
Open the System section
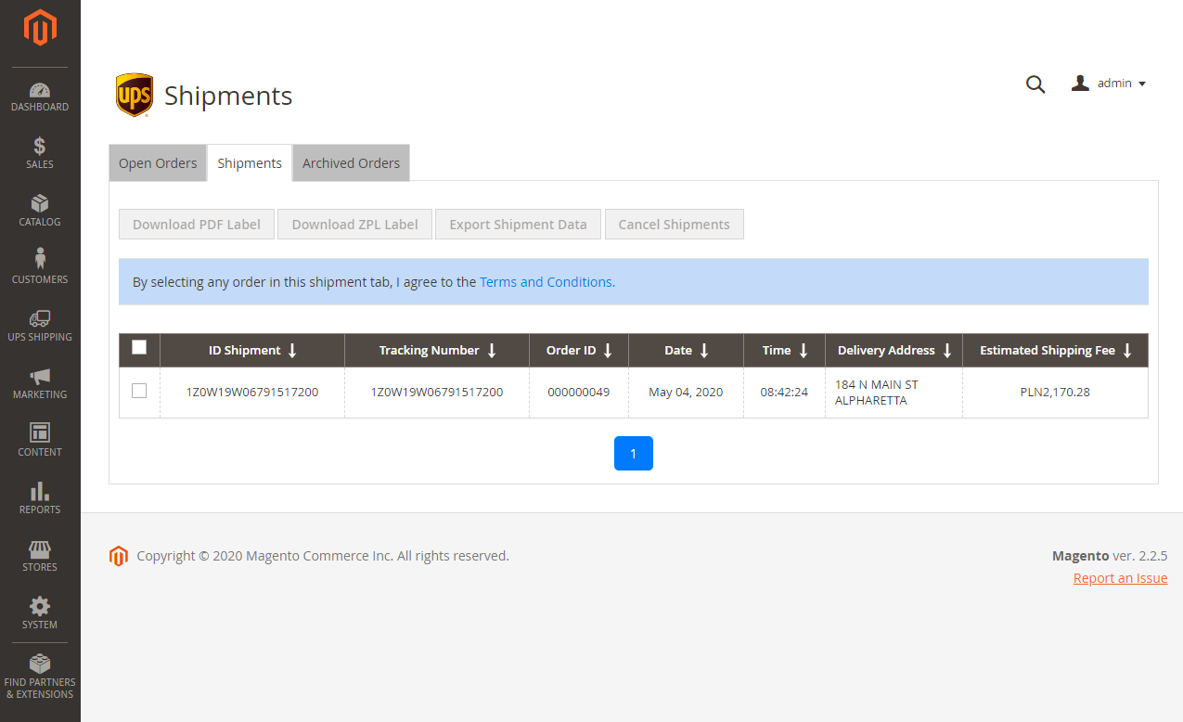[x=39, y=614]
